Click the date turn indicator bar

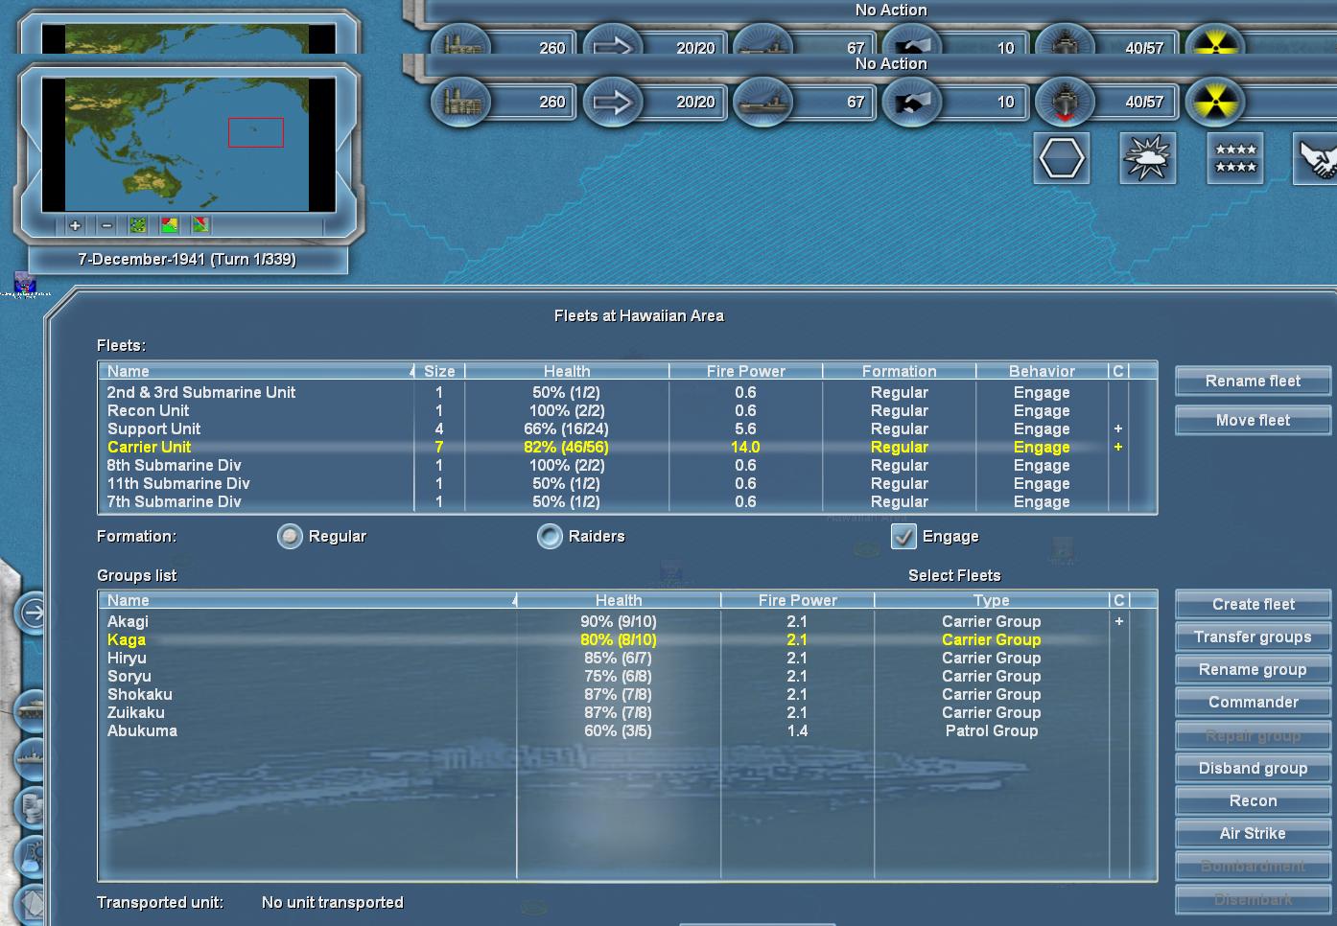coord(188,260)
